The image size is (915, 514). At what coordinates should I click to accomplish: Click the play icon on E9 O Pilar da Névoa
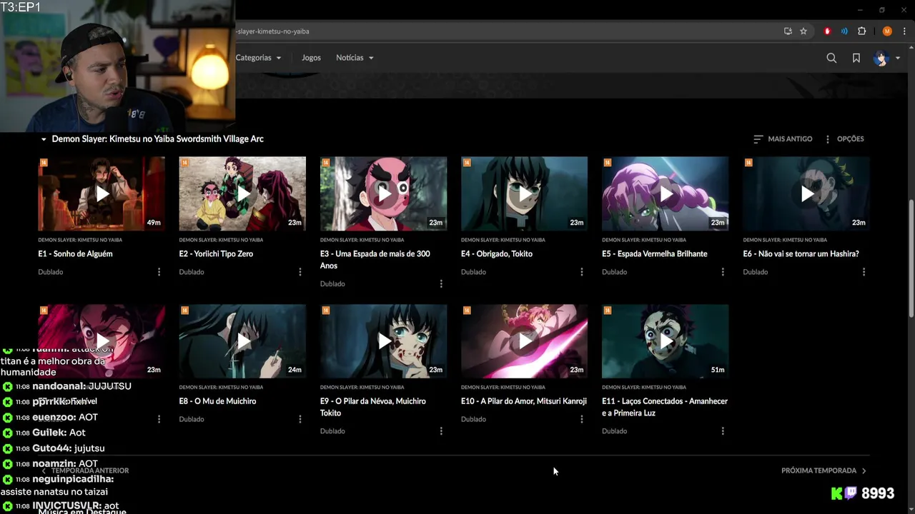(385, 341)
